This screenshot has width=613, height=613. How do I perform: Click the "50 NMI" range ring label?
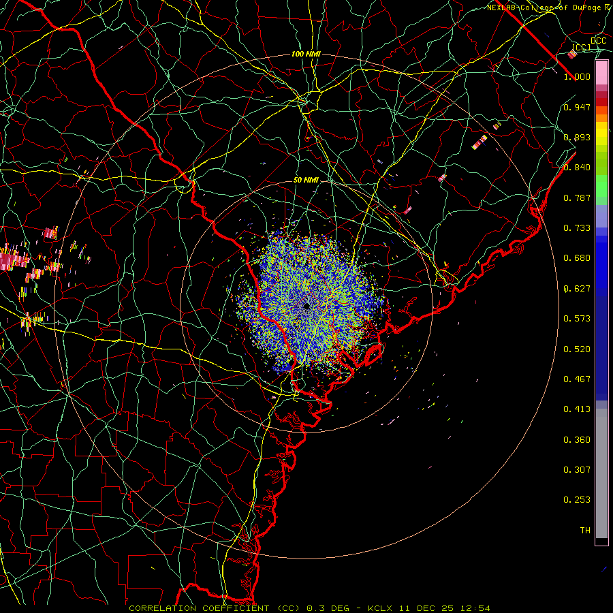(306, 180)
